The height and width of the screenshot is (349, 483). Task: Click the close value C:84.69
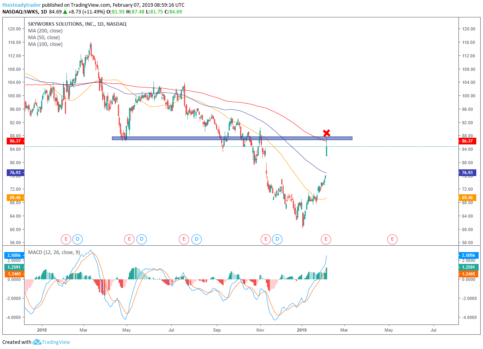173,12
